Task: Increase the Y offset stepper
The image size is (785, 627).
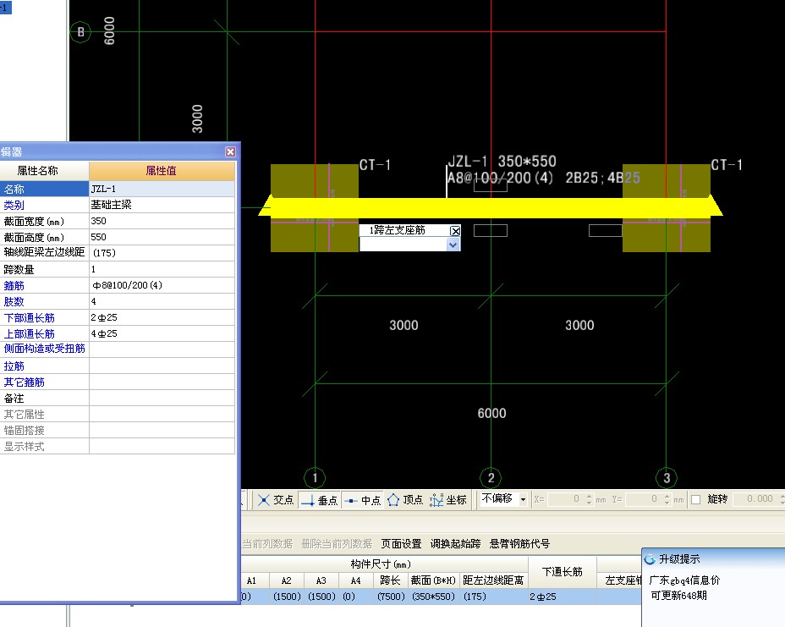Action: click(x=667, y=497)
